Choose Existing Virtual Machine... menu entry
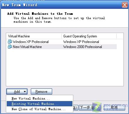 pyautogui.click(x=40, y=104)
